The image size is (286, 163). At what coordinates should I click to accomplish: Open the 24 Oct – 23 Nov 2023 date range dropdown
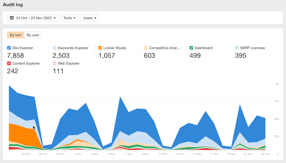click(x=33, y=18)
